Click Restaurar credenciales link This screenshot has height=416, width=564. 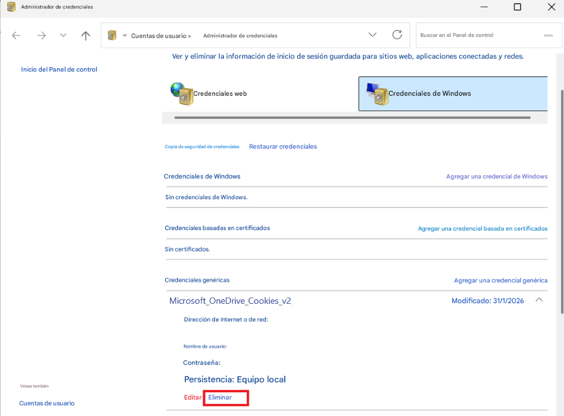[283, 146]
